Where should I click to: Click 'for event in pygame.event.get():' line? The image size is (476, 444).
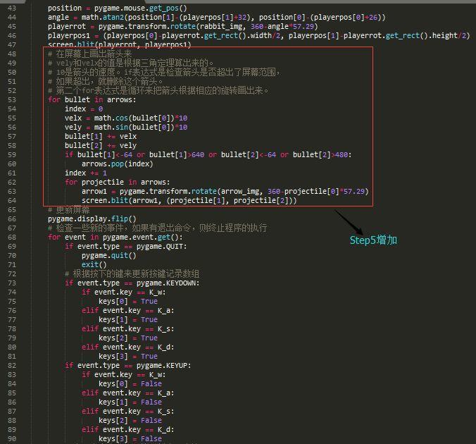(x=115, y=238)
